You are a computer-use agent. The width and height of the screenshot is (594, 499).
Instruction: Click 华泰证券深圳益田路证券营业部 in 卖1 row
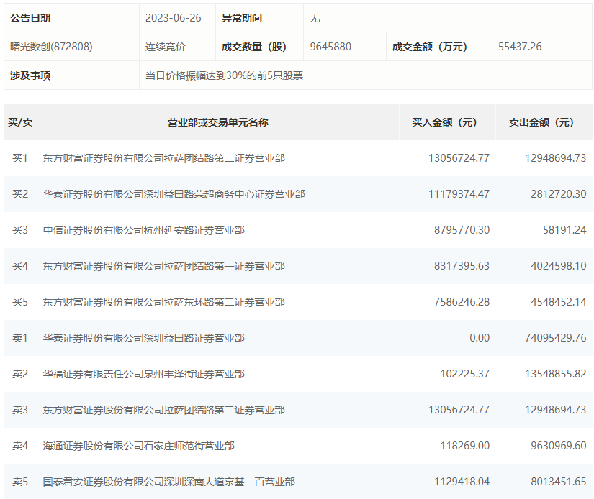143,337
